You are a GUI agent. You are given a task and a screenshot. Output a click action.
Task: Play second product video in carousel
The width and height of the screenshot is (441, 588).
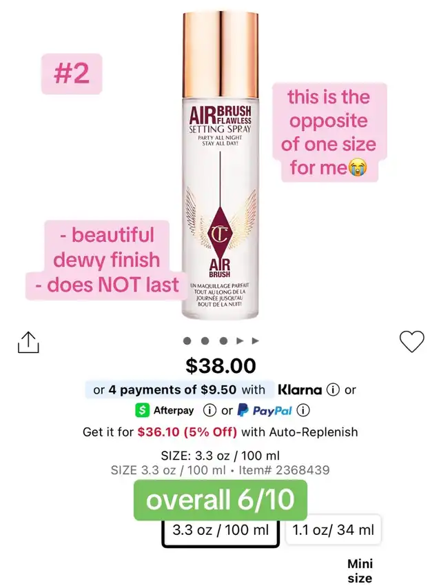point(256,341)
